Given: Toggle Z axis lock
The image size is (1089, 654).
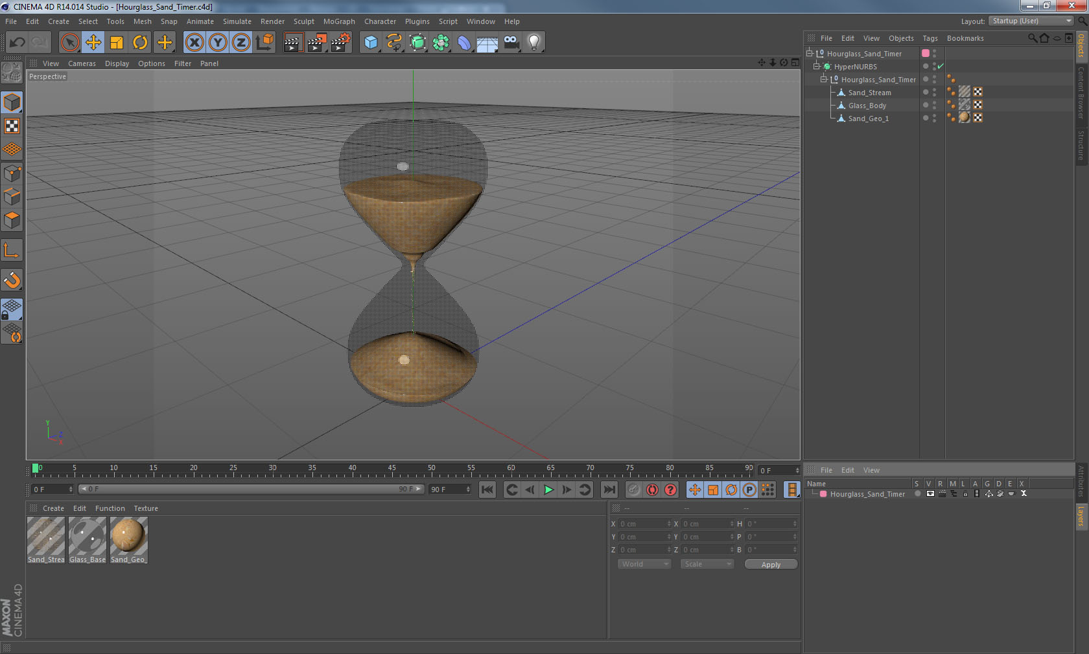Looking at the screenshot, I should tap(241, 43).
